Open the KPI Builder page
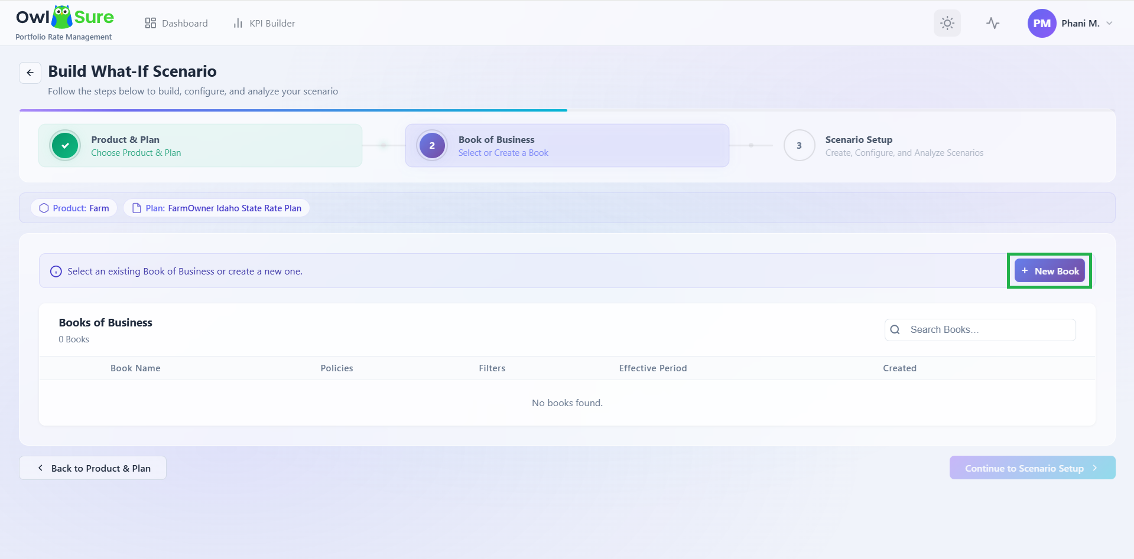Viewport: 1134px width, 559px height. 264,23
